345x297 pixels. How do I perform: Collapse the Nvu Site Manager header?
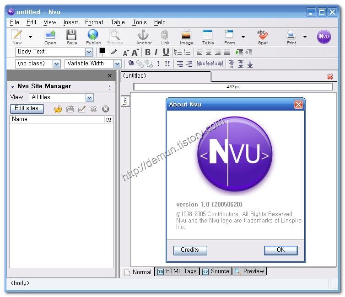coord(12,87)
